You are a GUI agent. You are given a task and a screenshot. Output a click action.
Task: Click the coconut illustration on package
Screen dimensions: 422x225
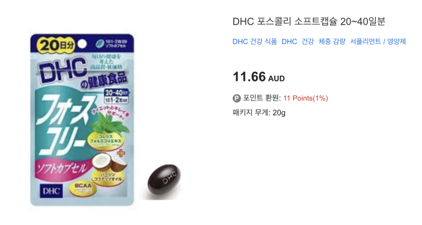(x=109, y=162)
